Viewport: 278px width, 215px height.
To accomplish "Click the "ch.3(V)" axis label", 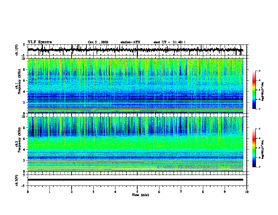I will pos(16,180).
